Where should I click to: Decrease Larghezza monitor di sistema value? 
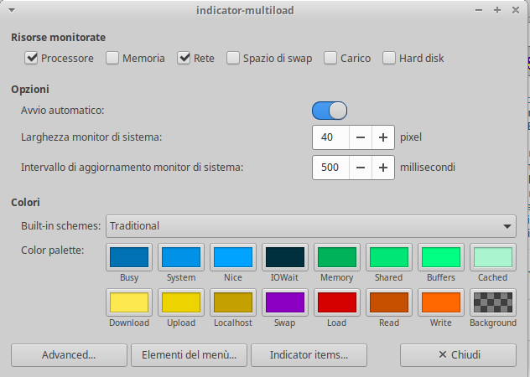(x=361, y=137)
